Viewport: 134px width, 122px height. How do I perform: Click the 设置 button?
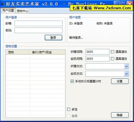click(120, 81)
